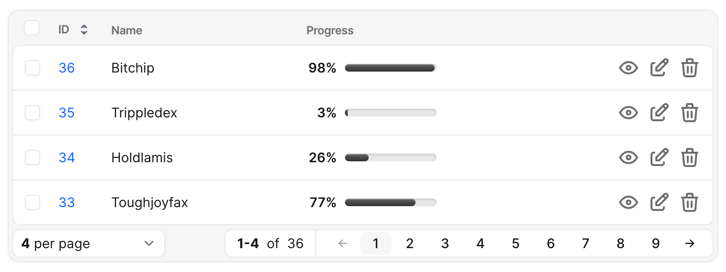
Task: Follow the ID 33 link
Action: (67, 203)
